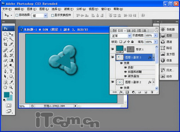Open 填充 slider arrow
The width and height of the screenshot is (180, 132).
156,42
